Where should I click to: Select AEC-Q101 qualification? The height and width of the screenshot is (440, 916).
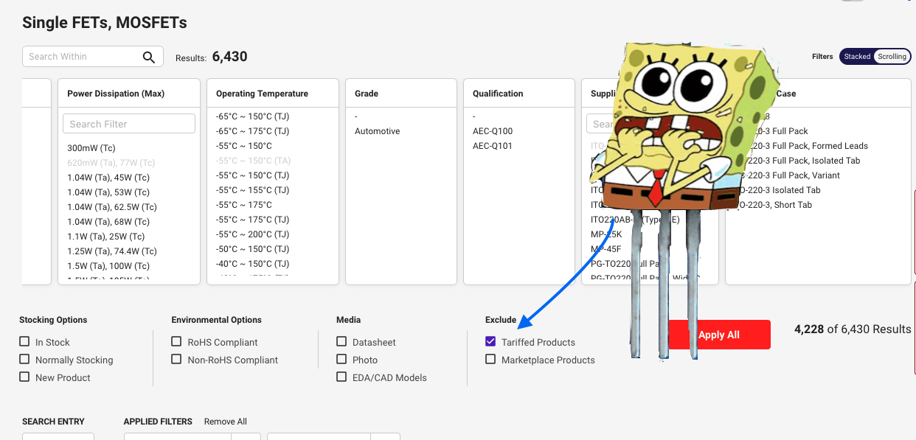coord(493,146)
